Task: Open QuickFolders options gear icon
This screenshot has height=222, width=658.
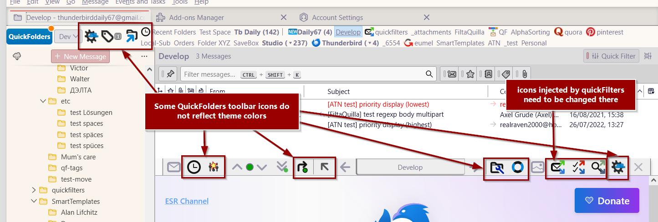Action: coord(91,36)
